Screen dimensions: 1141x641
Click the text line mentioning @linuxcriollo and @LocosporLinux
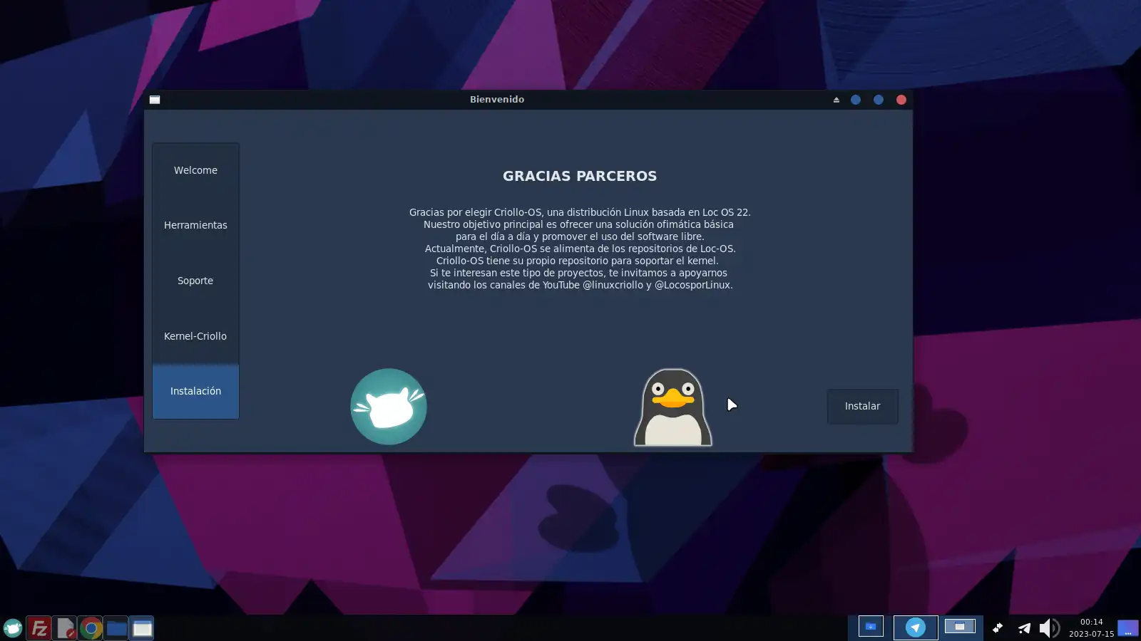(x=580, y=285)
